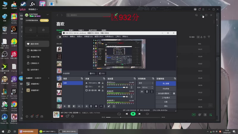Remove the scene transition with trash icon
Screen dimensions: 238x134
click(x=147, y=92)
